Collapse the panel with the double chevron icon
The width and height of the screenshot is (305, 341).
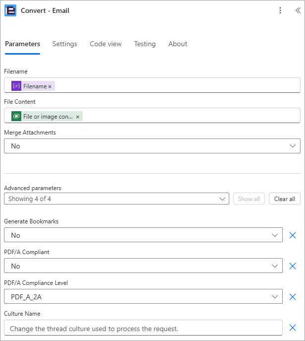(x=298, y=10)
